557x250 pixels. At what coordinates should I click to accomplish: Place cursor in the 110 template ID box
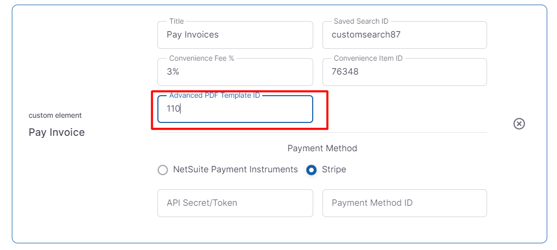click(x=235, y=109)
